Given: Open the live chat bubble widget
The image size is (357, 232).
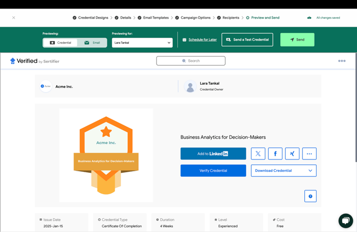Looking at the screenshot, I should [x=345, y=220].
